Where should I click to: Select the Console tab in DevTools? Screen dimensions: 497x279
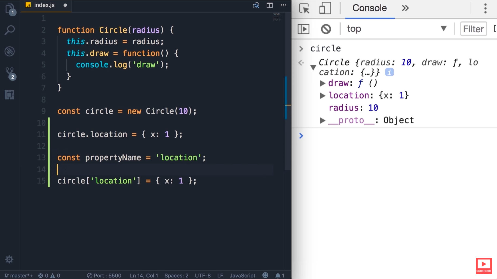click(370, 8)
